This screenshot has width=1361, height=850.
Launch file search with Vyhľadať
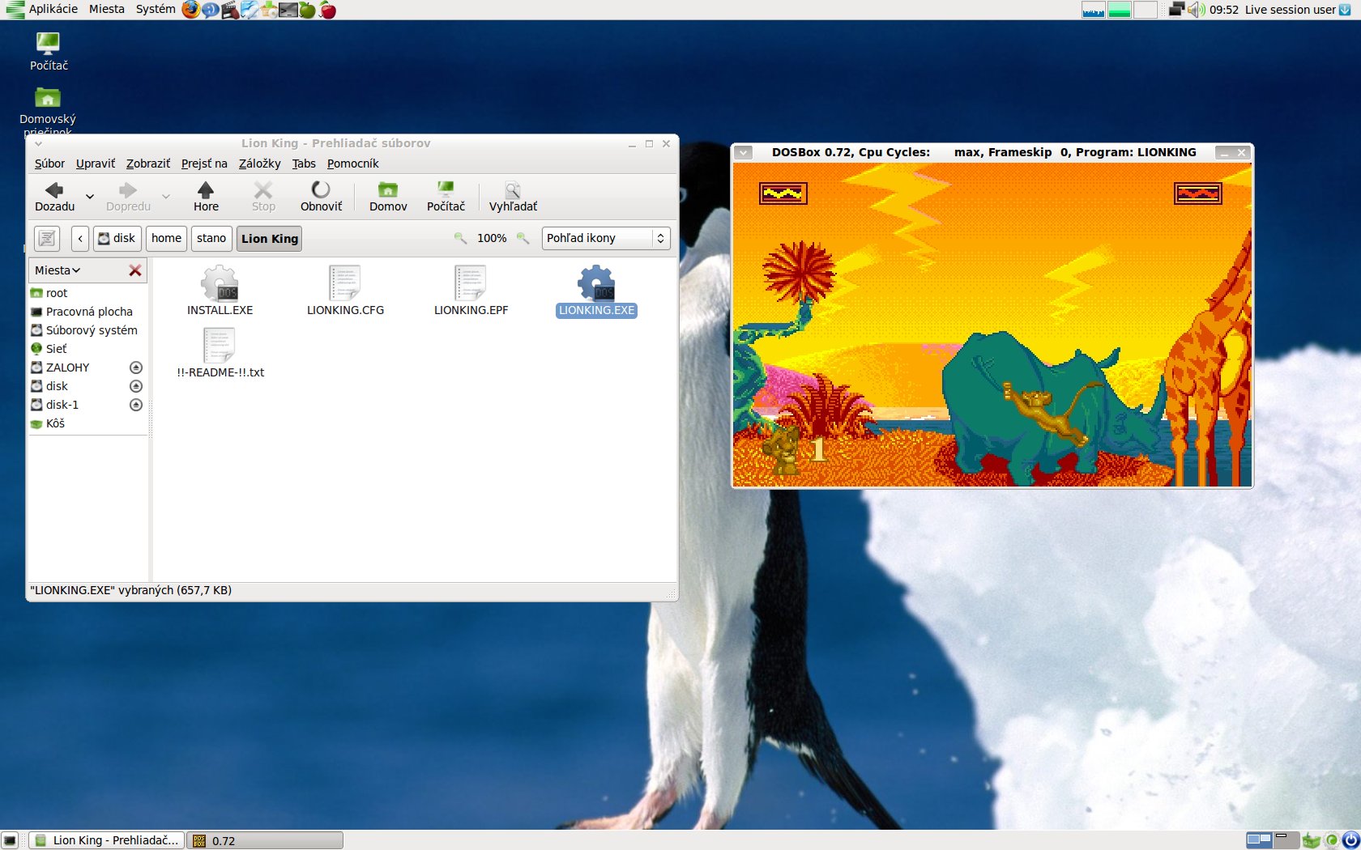513,196
